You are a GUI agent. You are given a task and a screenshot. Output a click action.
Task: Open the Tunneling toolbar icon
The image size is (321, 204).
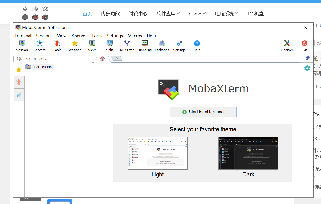144,46
